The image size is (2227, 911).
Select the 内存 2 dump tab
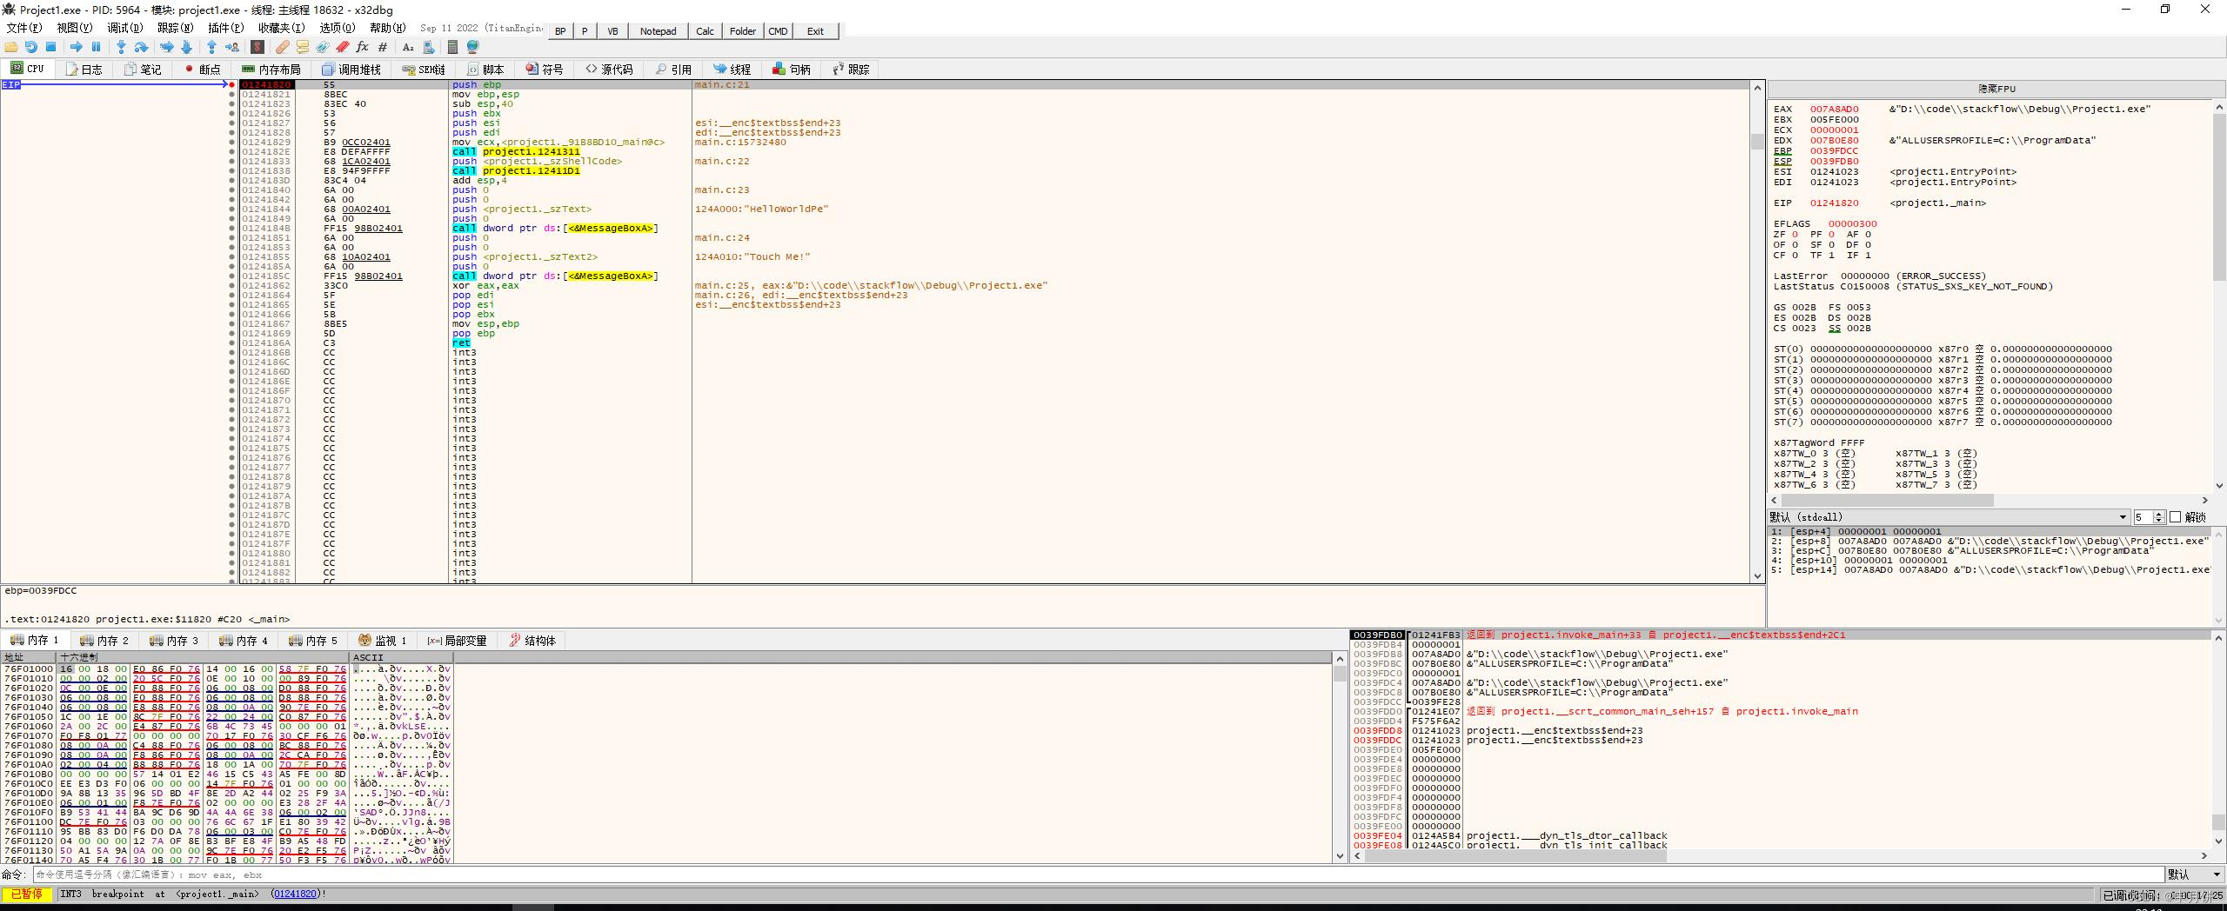tap(104, 641)
